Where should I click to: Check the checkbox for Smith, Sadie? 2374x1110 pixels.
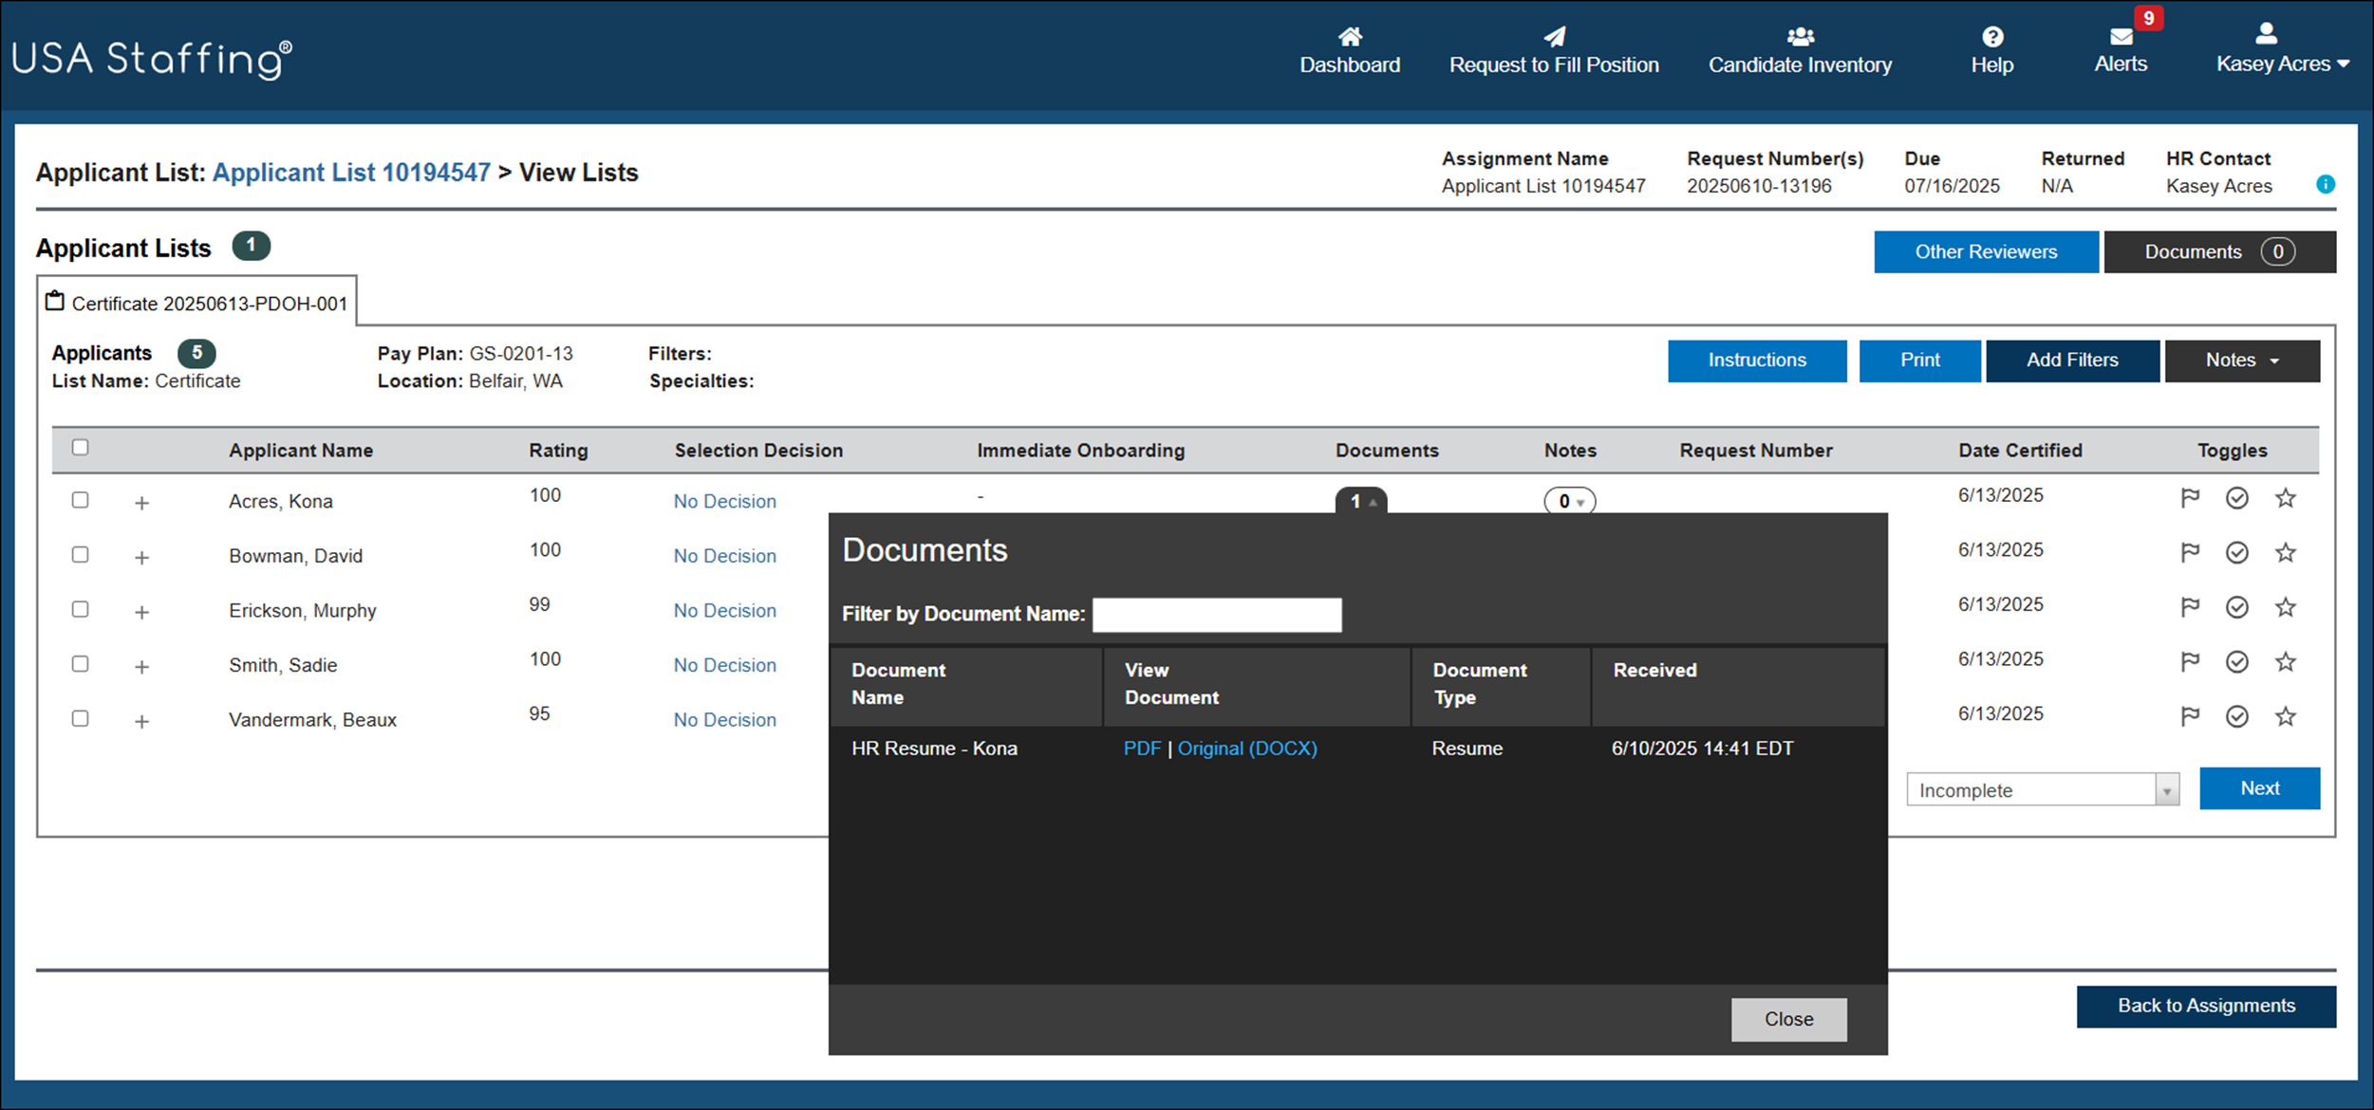[80, 664]
